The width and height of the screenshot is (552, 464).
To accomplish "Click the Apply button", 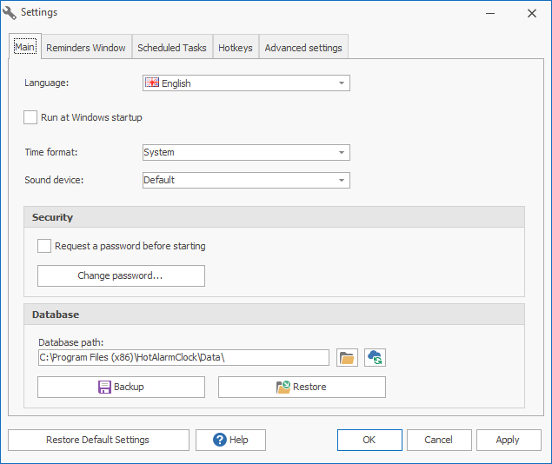I will 508,440.
